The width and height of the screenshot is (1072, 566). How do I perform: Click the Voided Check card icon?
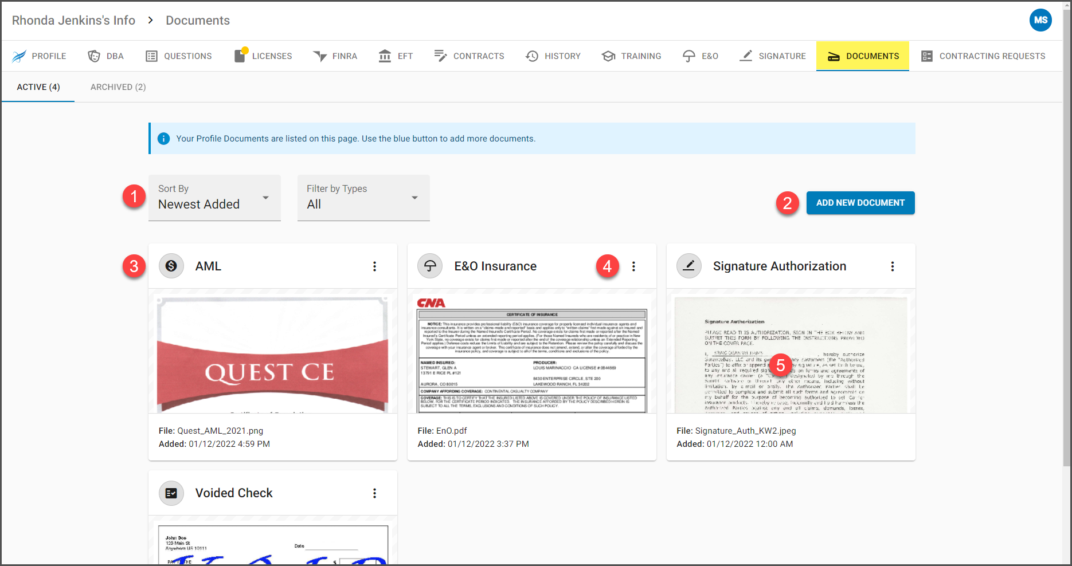[x=171, y=493]
